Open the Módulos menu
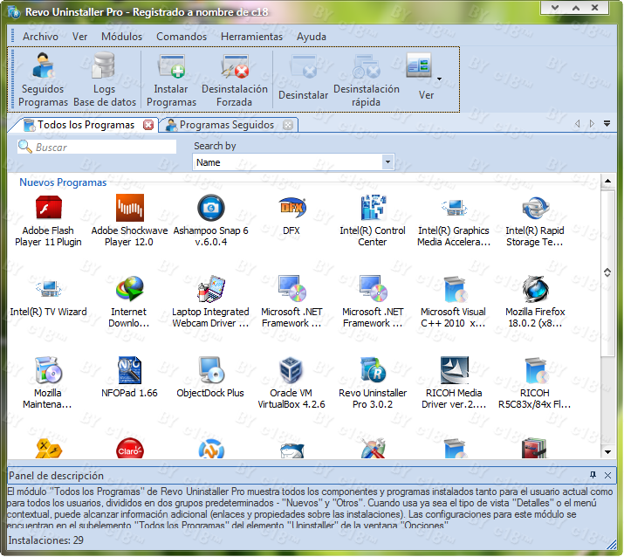Viewport: 624px width, 557px height. 121,37
